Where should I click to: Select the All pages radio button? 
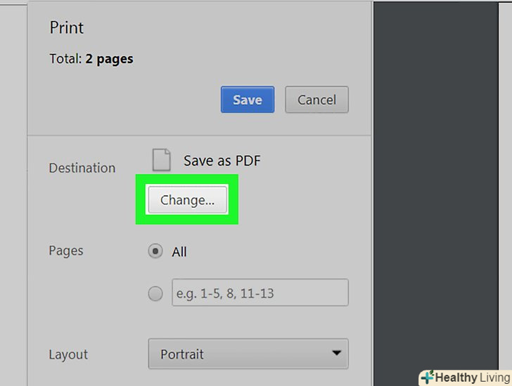pyautogui.click(x=155, y=251)
